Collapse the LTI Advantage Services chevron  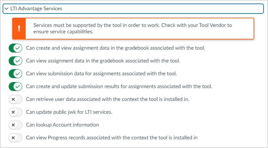tap(6, 9)
